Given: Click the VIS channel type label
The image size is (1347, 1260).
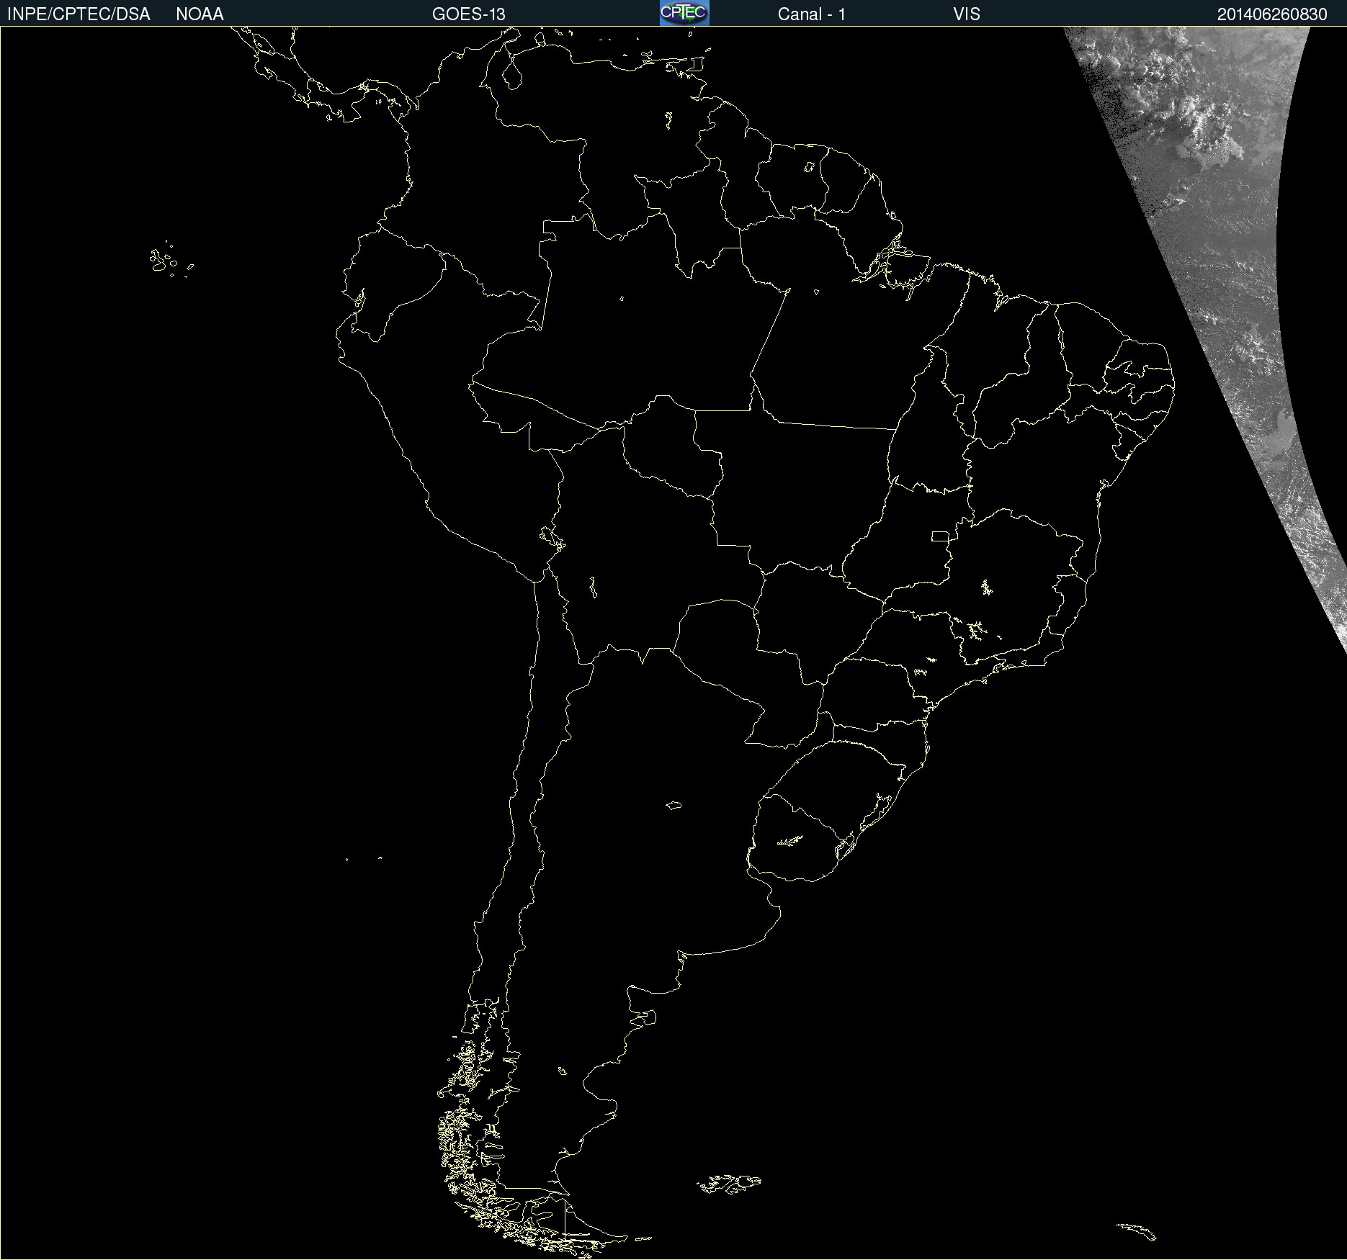Looking at the screenshot, I should pos(967,14).
